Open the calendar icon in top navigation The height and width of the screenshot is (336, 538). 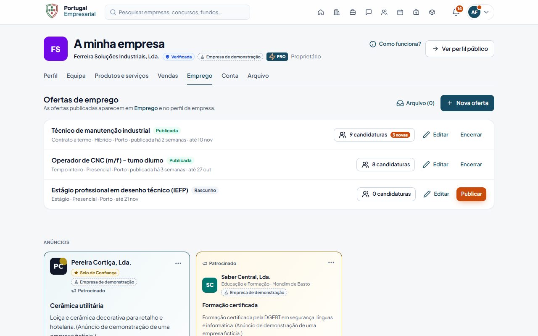(x=400, y=12)
